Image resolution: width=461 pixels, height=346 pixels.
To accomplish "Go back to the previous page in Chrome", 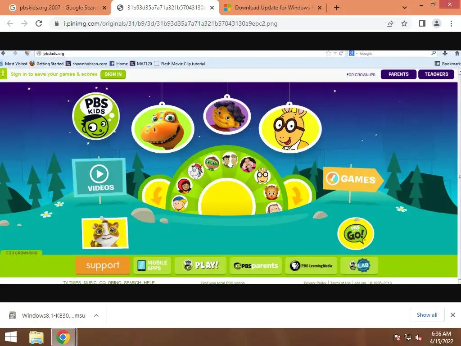I will [10, 23].
